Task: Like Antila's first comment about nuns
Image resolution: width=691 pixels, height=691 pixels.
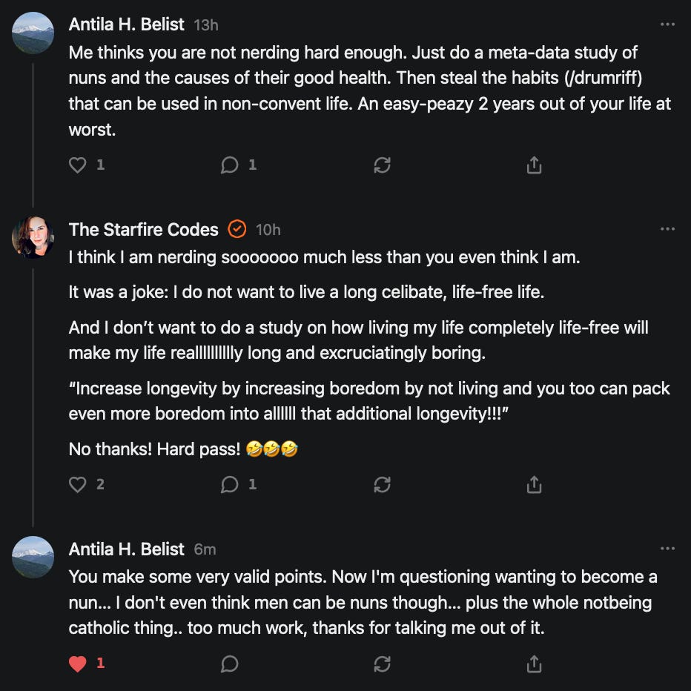Action: tap(78, 165)
